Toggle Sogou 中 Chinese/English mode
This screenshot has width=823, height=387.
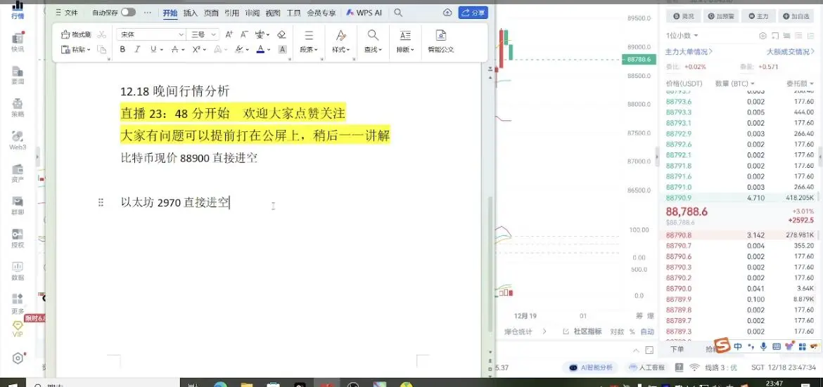point(738,346)
